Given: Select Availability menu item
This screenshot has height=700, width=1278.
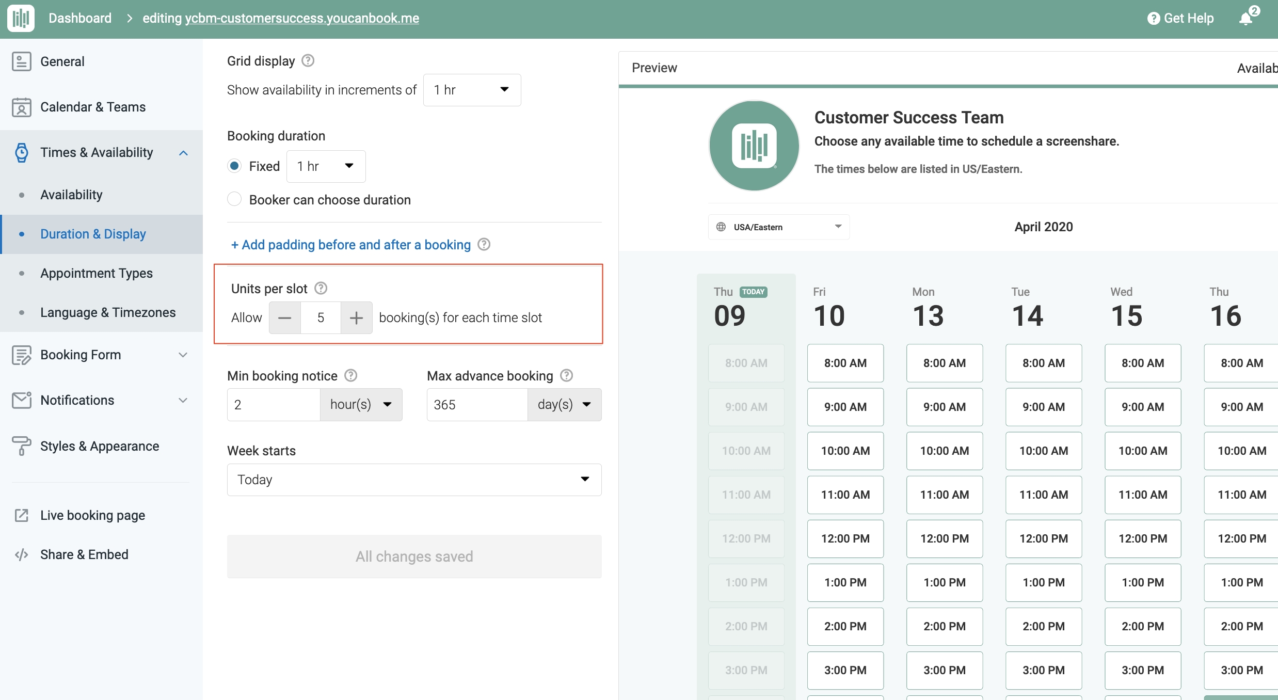Looking at the screenshot, I should 71,194.
